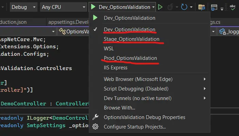The width and height of the screenshot is (239, 136).
Task: Choose WSL from the launch menu
Action: point(109,49)
